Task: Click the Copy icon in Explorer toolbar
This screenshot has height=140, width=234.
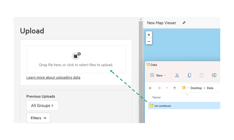Action: click(x=189, y=75)
